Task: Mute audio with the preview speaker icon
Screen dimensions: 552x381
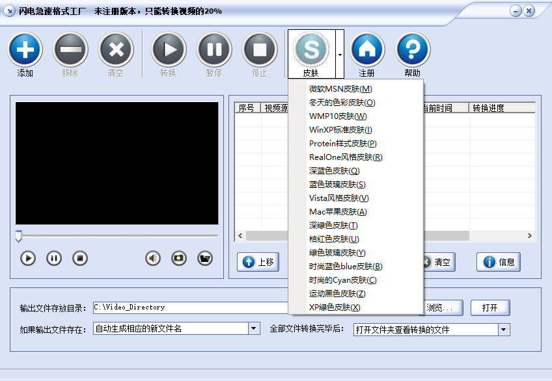Action: click(x=153, y=258)
